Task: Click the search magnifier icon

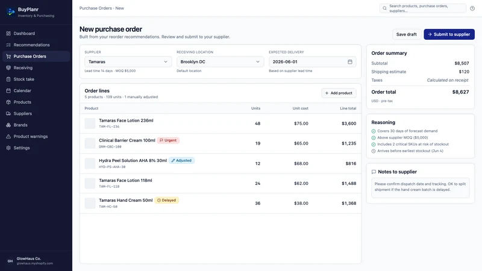Action: tap(384, 8)
